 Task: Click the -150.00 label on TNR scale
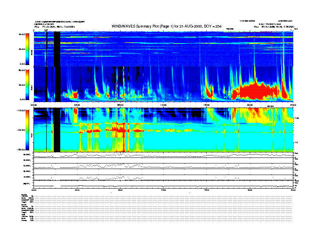tap(21, 150)
